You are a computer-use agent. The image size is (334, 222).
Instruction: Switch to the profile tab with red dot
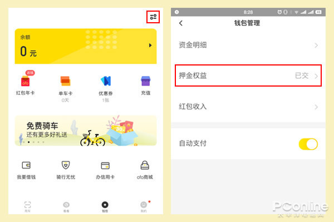(144, 206)
